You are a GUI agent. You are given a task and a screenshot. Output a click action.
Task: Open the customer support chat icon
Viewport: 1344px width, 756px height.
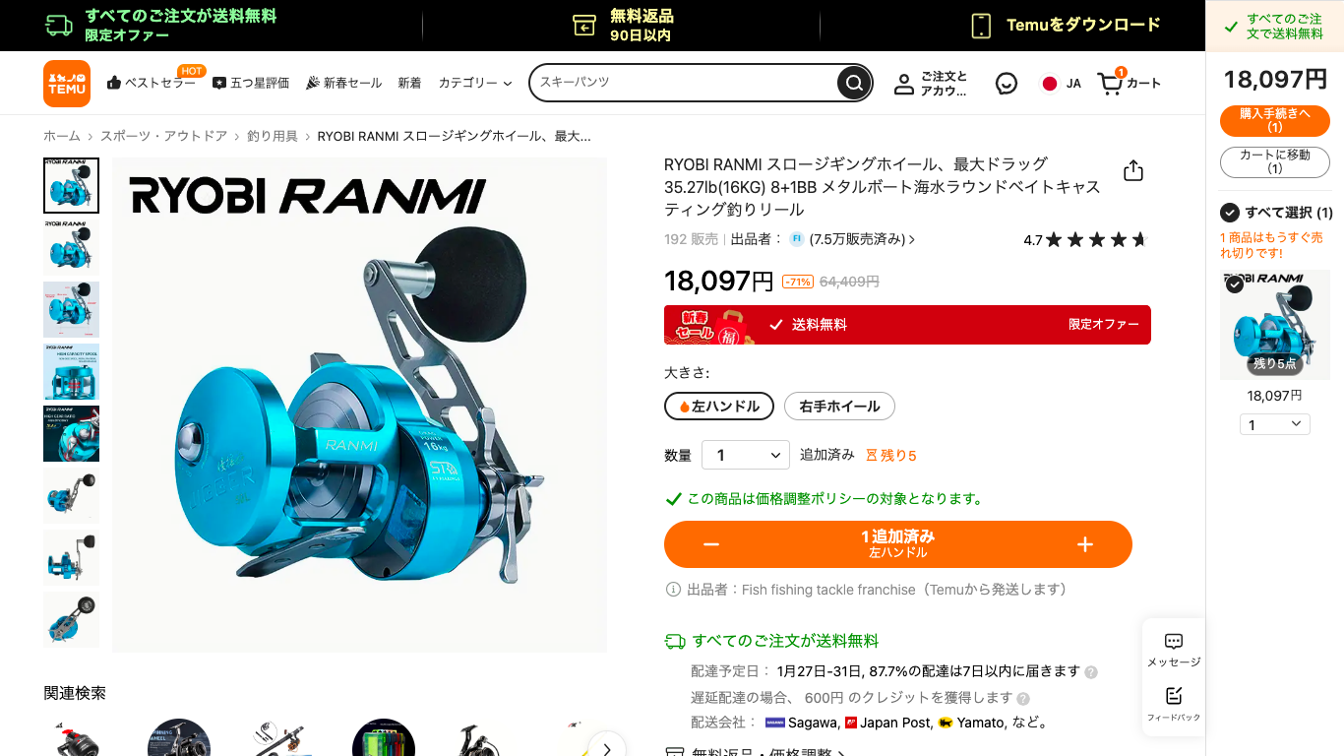pos(1006,84)
